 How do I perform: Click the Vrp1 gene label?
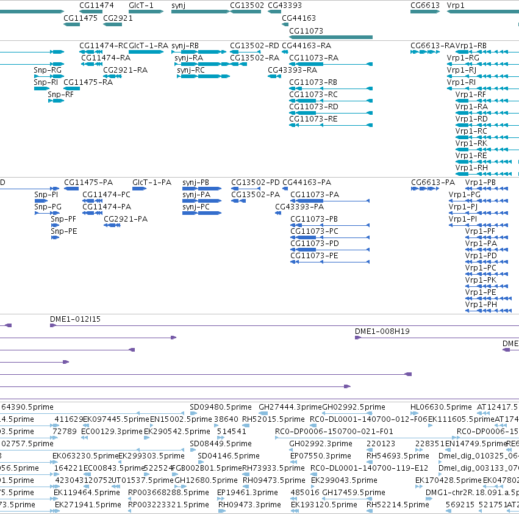(x=456, y=5)
